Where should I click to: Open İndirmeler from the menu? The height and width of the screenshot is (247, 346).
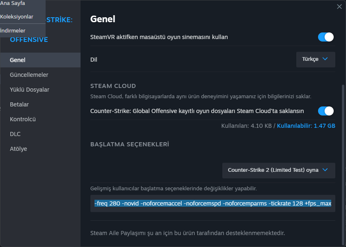click(x=13, y=30)
